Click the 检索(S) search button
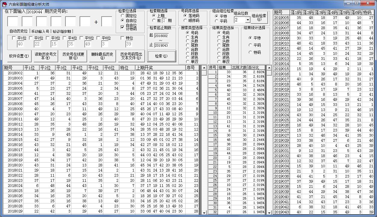 coord(161,56)
